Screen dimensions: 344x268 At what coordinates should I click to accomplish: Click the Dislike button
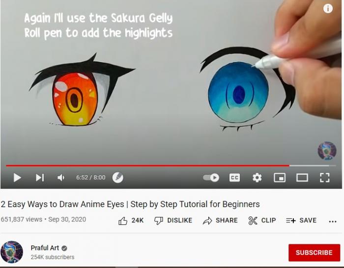pyautogui.click(x=173, y=220)
